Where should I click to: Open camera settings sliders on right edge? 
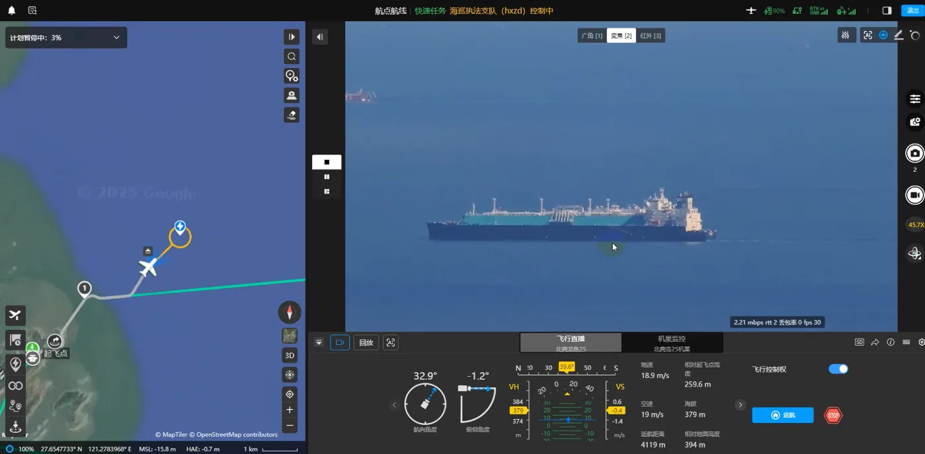915,98
